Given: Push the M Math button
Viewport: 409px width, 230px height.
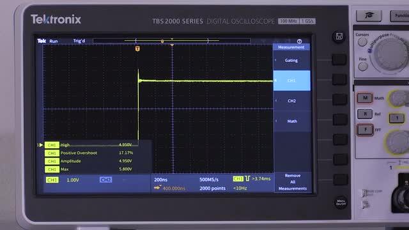Looking at the screenshot, I should click(365, 98).
